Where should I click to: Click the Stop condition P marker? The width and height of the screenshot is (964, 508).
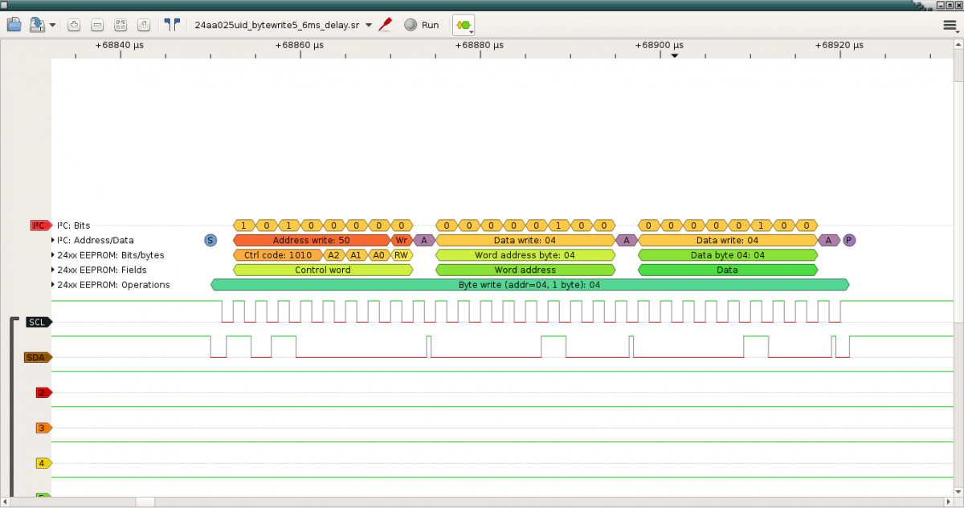(849, 240)
